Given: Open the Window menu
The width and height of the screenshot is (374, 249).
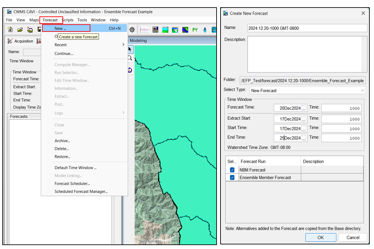Looking at the screenshot, I should coord(98,20).
